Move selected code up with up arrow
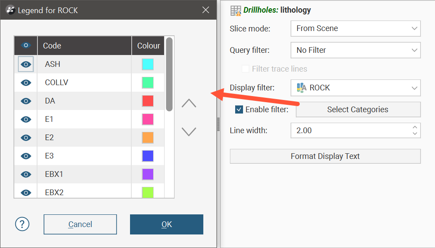 pyautogui.click(x=188, y=103)
